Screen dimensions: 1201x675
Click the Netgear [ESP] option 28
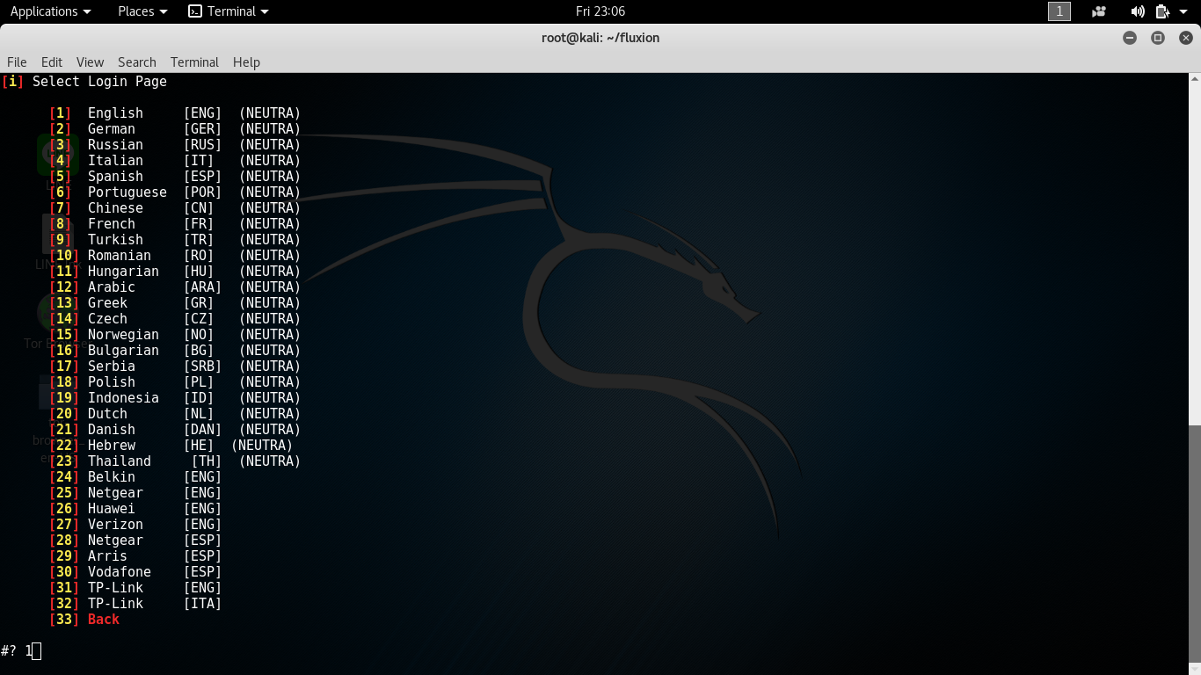(x=135, y=541)
